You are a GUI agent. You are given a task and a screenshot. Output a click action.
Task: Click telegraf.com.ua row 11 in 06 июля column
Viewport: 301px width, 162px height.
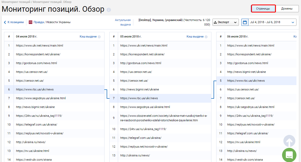(x=248, y=134)
